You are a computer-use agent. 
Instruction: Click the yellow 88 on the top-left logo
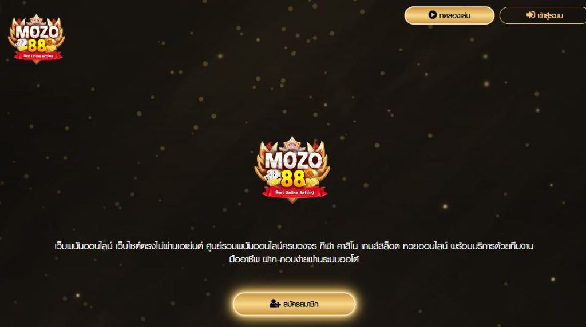point(37,46)
